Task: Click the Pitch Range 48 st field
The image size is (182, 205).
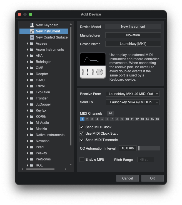Action: coord(145,160)
